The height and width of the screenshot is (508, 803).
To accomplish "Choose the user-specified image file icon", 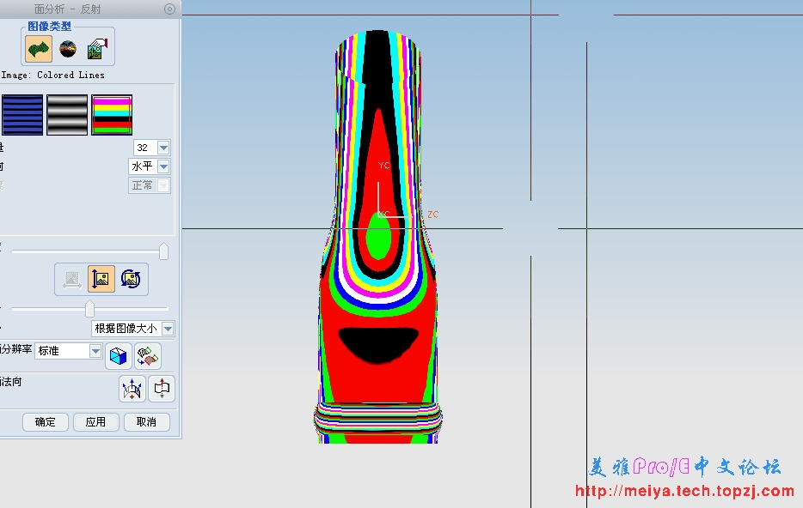I will click(97, 50).
